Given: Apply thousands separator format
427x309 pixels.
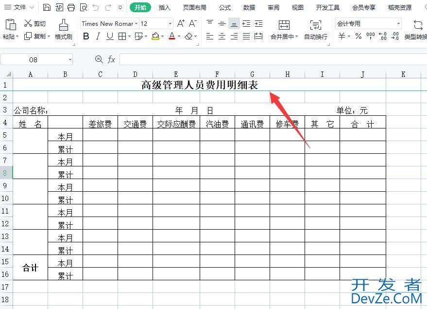Looking at the screenshot, I should click(x=371, y=36).
